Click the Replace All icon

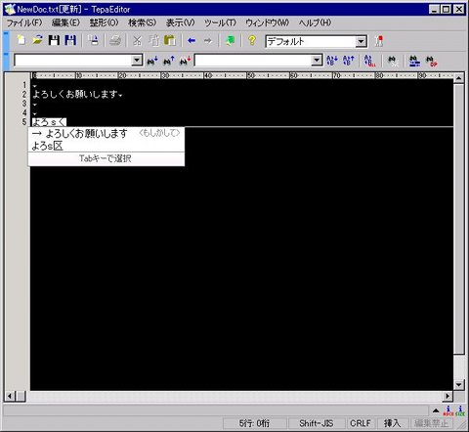369,61
